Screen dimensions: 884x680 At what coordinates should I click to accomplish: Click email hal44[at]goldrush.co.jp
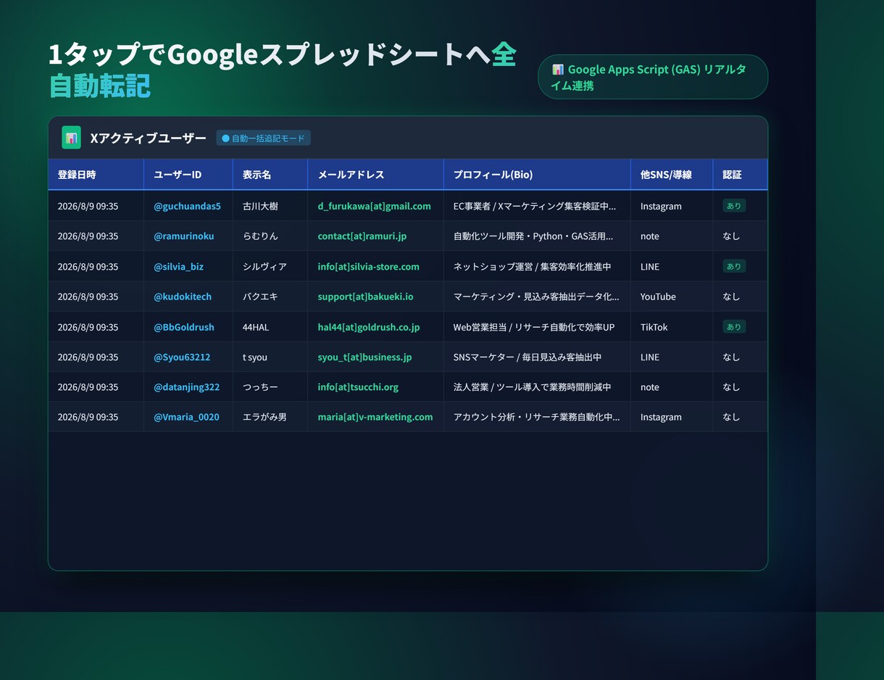pyautogui.click(x=368, y=327)
